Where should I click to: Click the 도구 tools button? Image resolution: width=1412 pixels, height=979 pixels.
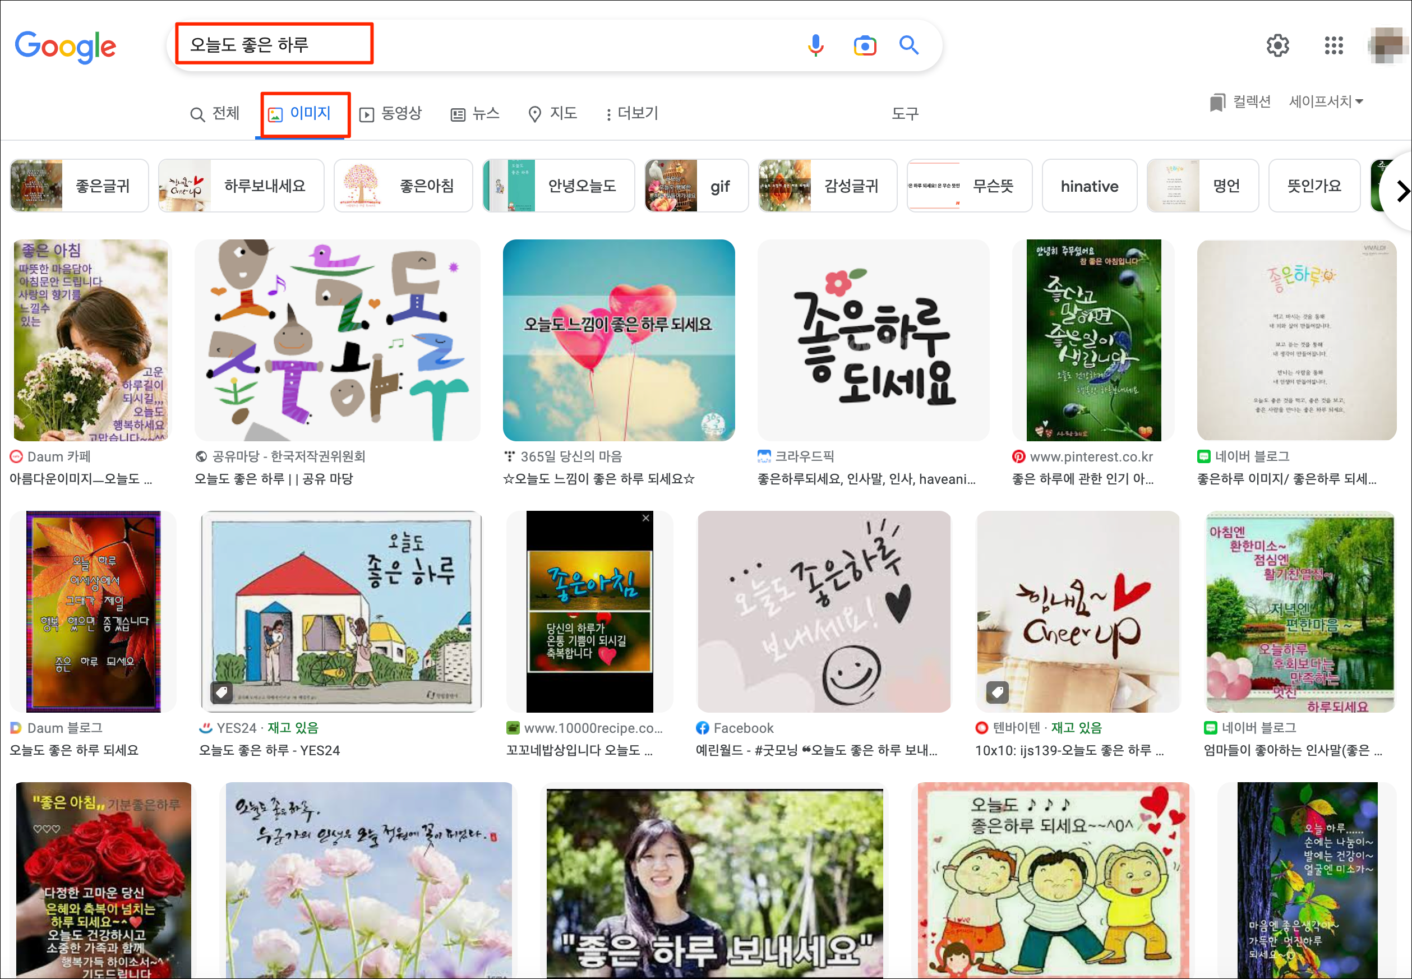pos(904,113)
